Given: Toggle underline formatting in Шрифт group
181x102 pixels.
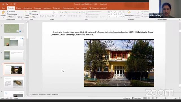Looking at the screenshot, I should [46, 16].
